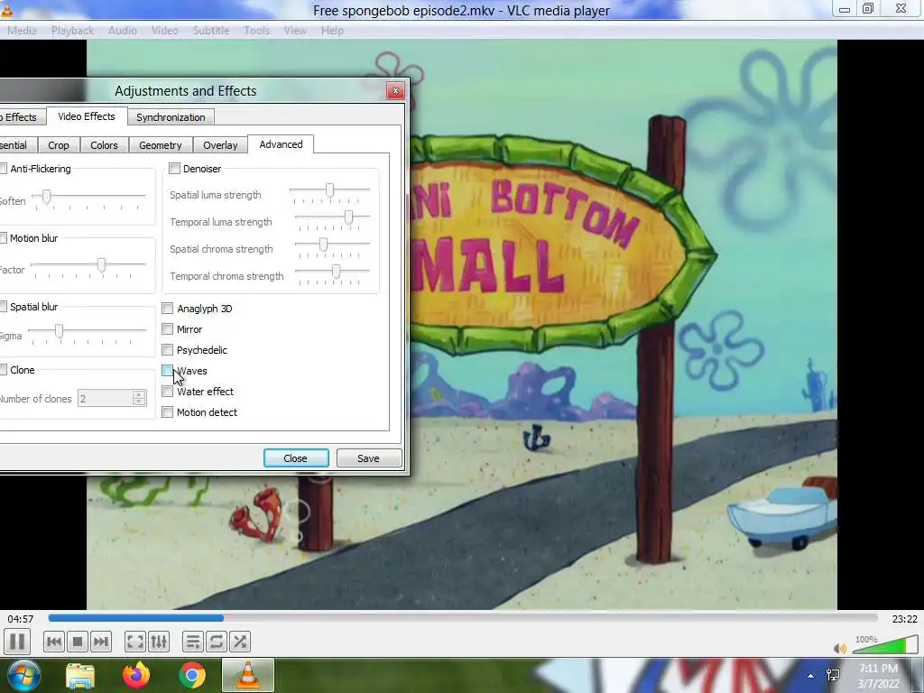Click the total time 23:22 label
The image size is (924, 693).
[x=904, y=619]
